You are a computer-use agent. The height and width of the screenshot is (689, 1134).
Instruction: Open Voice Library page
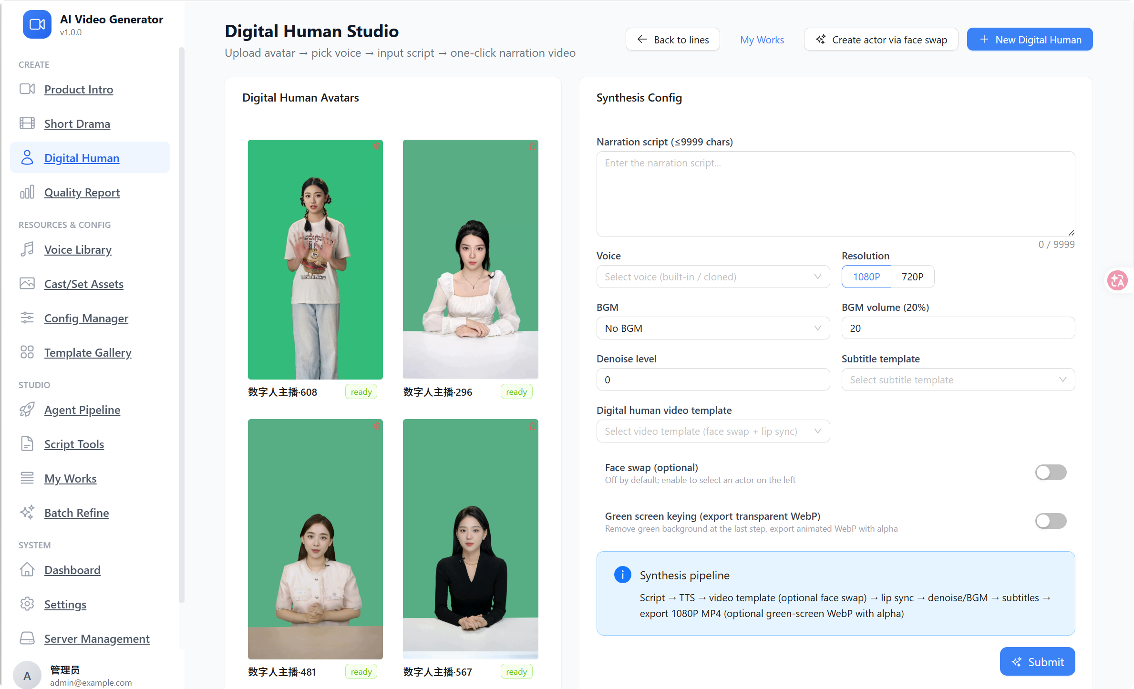point(78,249)
